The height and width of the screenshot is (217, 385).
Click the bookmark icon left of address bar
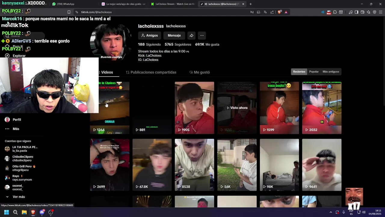pos(69,12)
